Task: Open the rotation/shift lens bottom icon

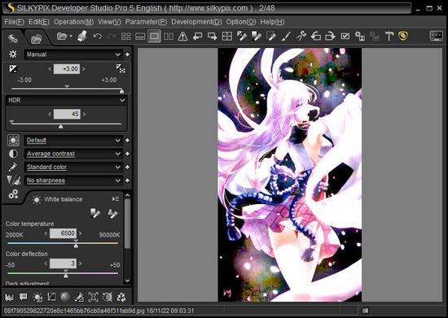Action: click(x=108, y=297)
